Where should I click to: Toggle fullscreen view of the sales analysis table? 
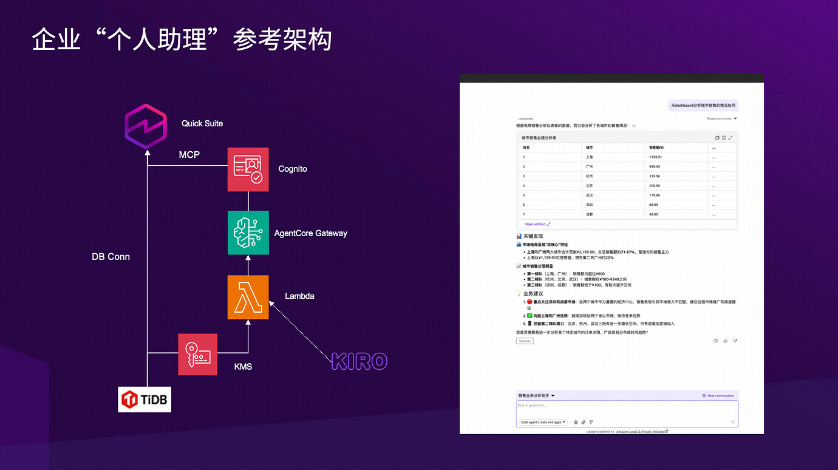(731, 138)
